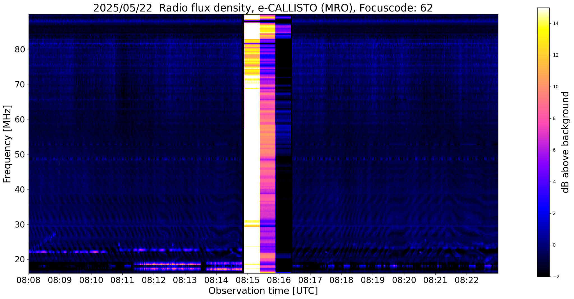The height and width of the screenshot is (299, 574).
Task: Click the dB colorbar gradient
Action: click(x=543, y=142)
